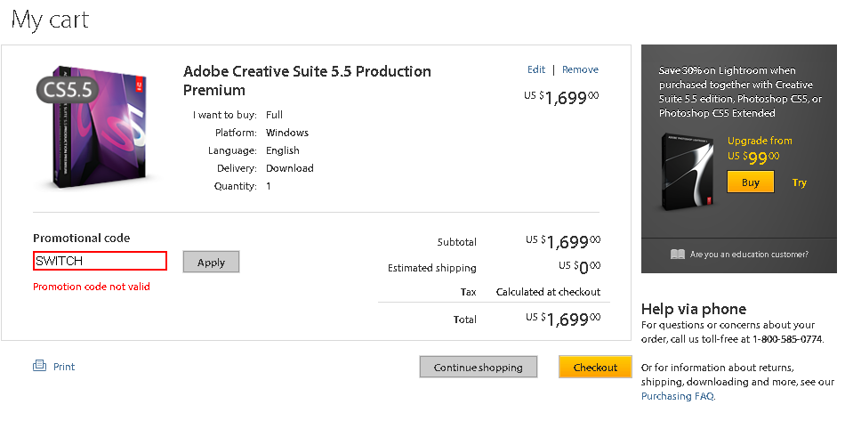Screen dimensions: 845x429
Task: Click the printer icon
Action: (x=39, y=366)
